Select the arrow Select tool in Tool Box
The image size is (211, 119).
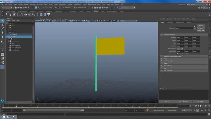2,21
